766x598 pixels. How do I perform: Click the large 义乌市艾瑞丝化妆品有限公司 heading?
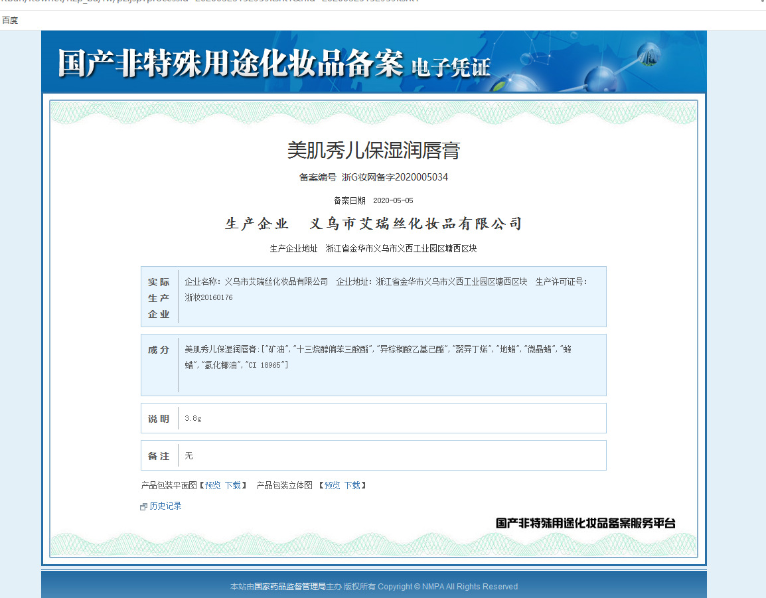click(416, 224)
